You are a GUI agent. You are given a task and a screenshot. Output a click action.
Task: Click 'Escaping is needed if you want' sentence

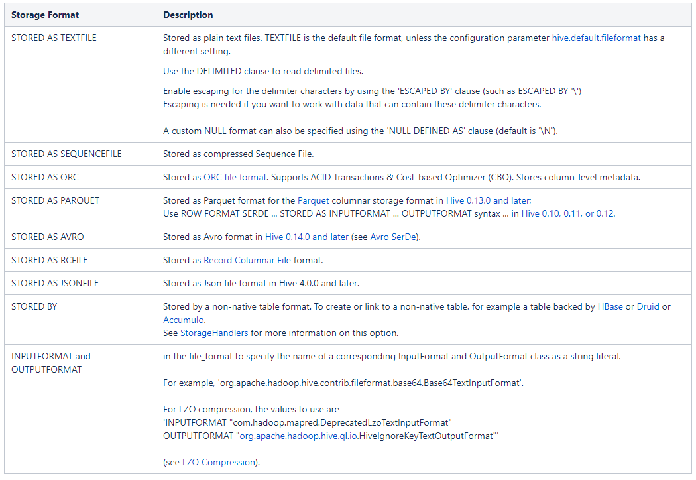(x=352, y=105)
